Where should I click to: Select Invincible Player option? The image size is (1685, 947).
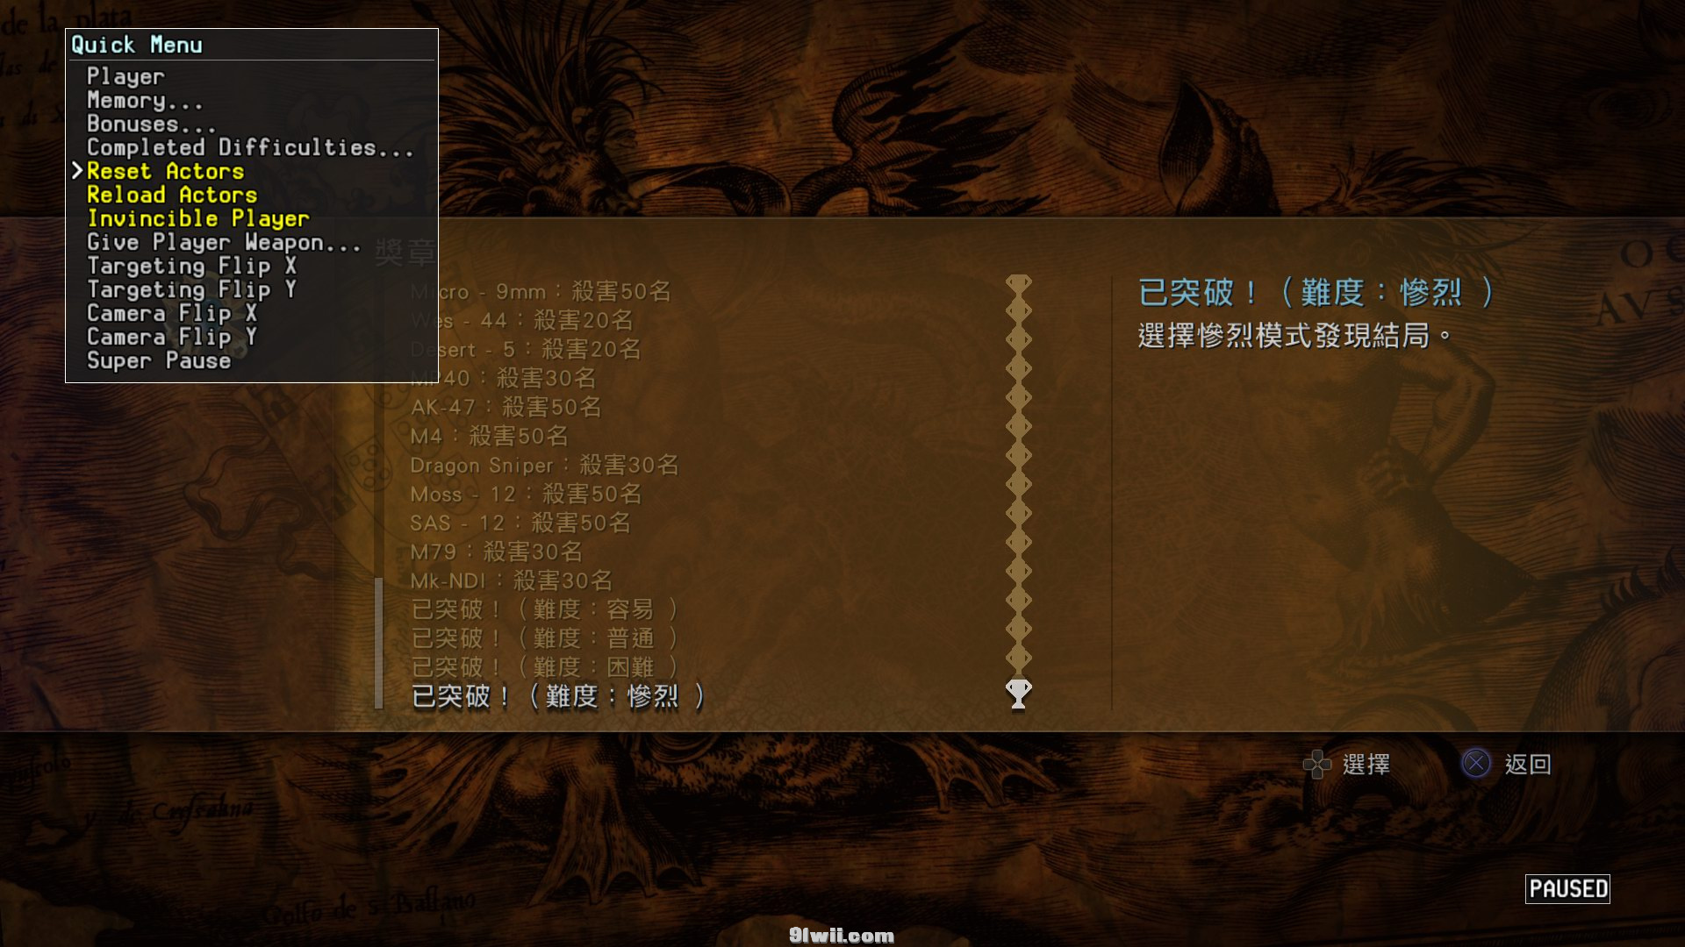click(x=197, y=218)
